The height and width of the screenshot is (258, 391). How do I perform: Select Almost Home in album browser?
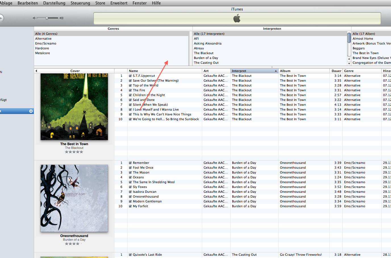coord(371,39)
